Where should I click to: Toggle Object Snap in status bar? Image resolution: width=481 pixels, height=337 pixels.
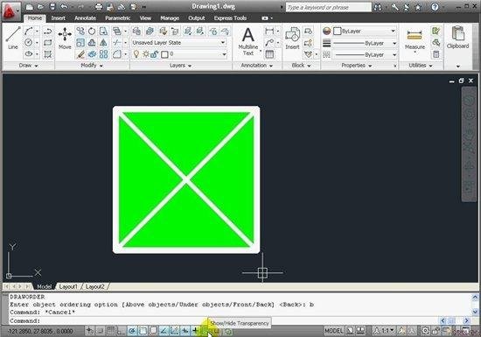143,331
